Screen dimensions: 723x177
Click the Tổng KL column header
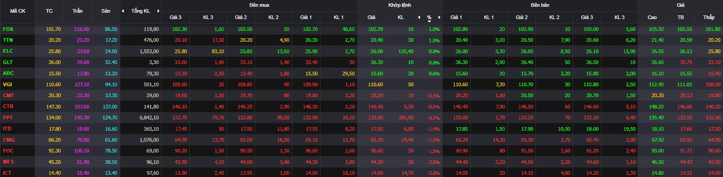[x=140, y=11]
